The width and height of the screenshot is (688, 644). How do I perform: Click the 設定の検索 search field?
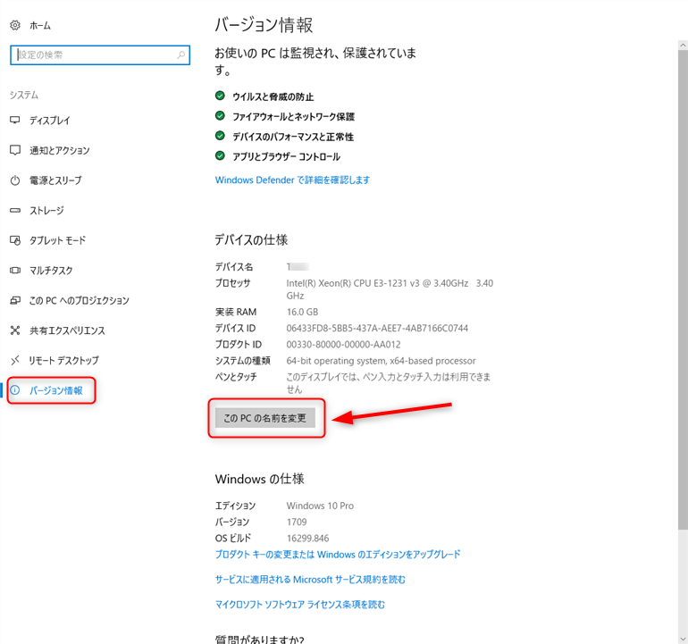(x=100, y=54)
